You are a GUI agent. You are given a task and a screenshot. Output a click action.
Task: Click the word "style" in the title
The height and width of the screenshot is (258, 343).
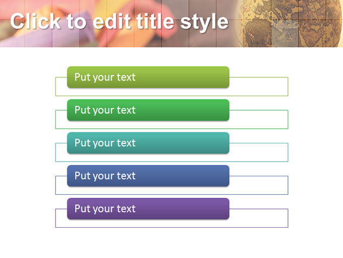[x=204, y=23]
